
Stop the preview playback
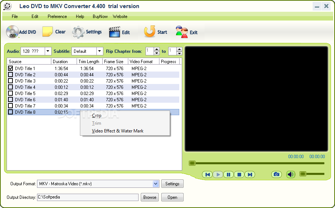(239, 175)
